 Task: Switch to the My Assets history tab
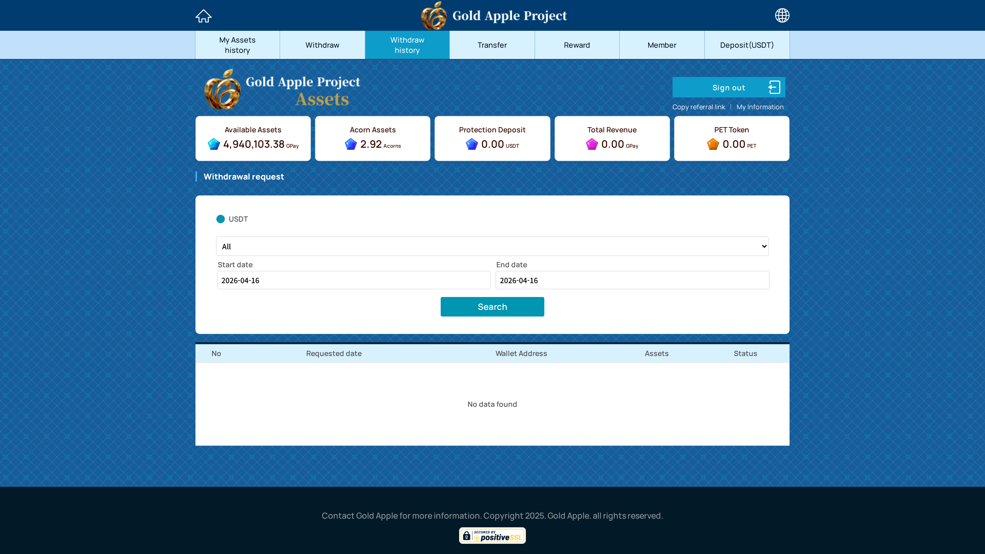click(238, 45)
